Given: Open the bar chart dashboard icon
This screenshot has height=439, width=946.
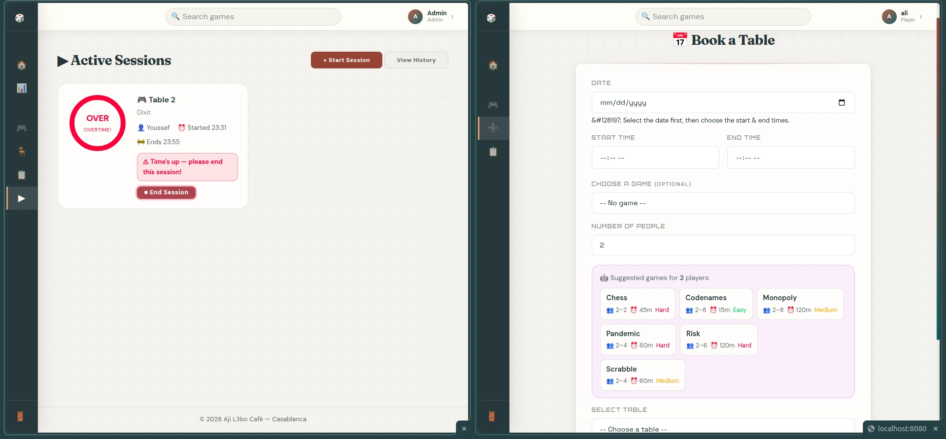Looking at the screenshot, I should (x=22, y=88).
